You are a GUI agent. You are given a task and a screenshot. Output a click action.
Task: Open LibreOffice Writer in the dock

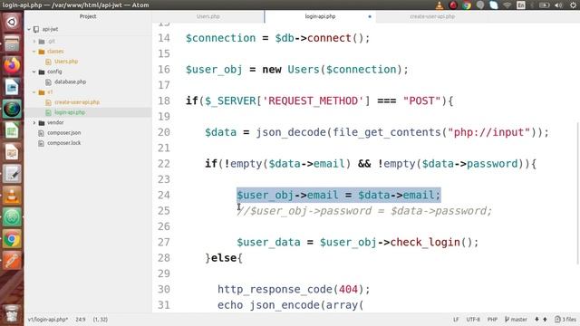point(12,87)
